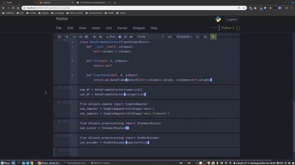Open the Edit menu

70,28
